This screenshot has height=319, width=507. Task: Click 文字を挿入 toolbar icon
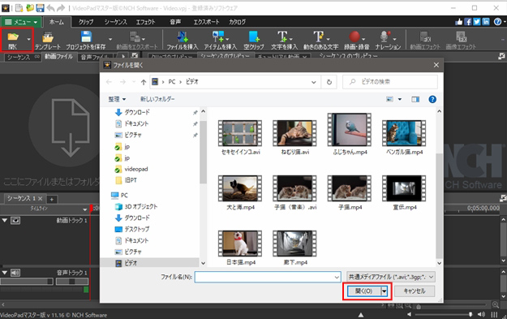(284, 40)
